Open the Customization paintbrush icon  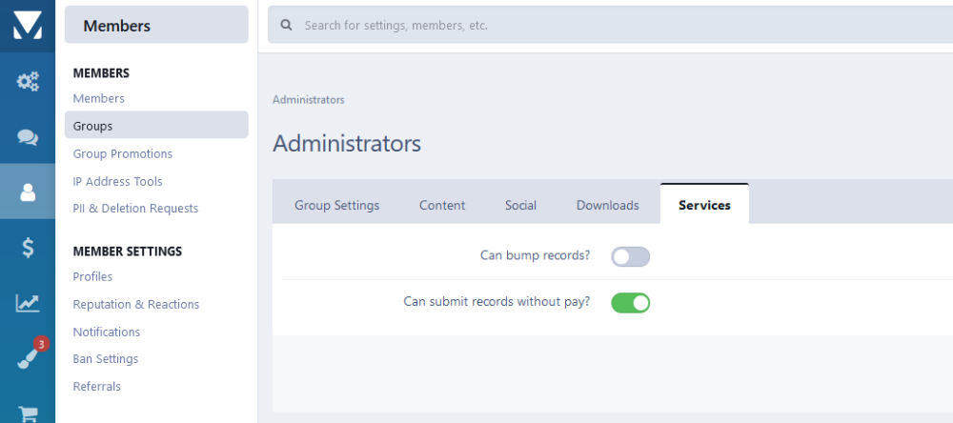click(x=28, y=359)
